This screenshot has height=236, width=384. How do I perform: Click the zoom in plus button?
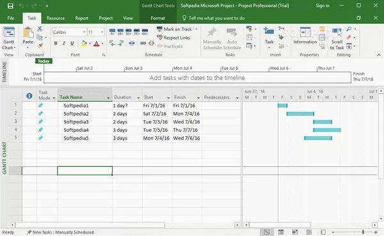pyautogui.click(x=376, y=232)
